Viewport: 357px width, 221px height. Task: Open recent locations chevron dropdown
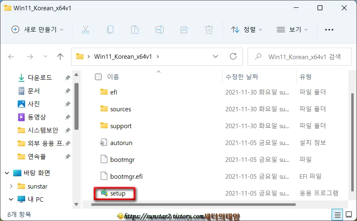45,56
